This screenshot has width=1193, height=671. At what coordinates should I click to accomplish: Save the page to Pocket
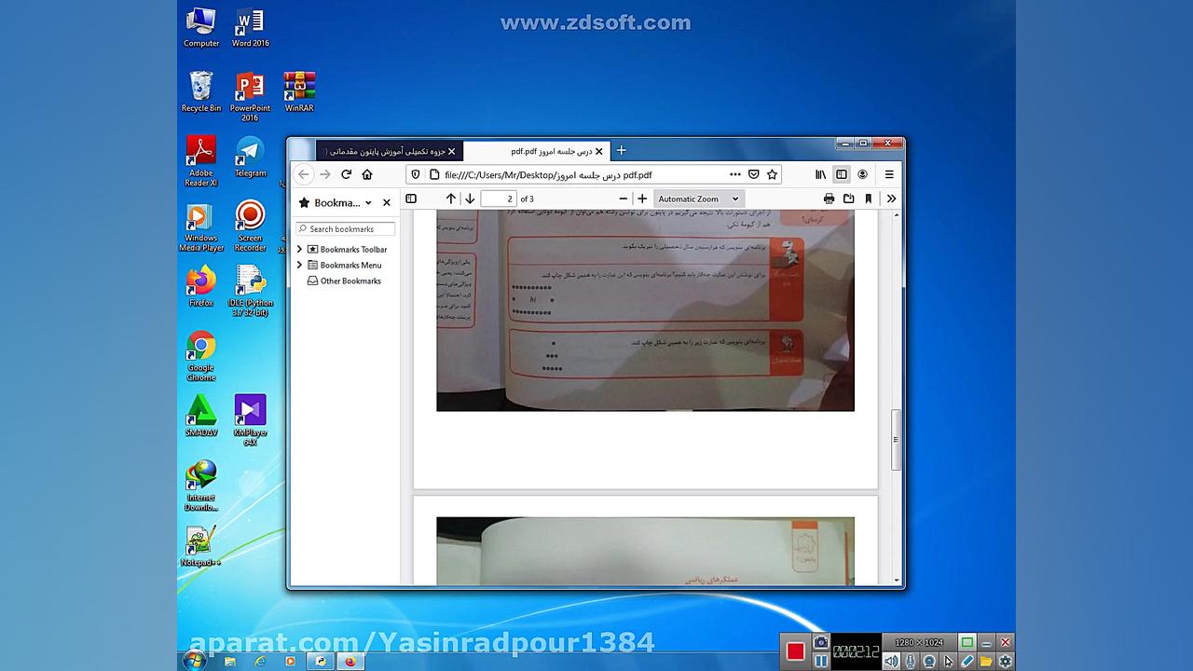[x=754, y=174]
